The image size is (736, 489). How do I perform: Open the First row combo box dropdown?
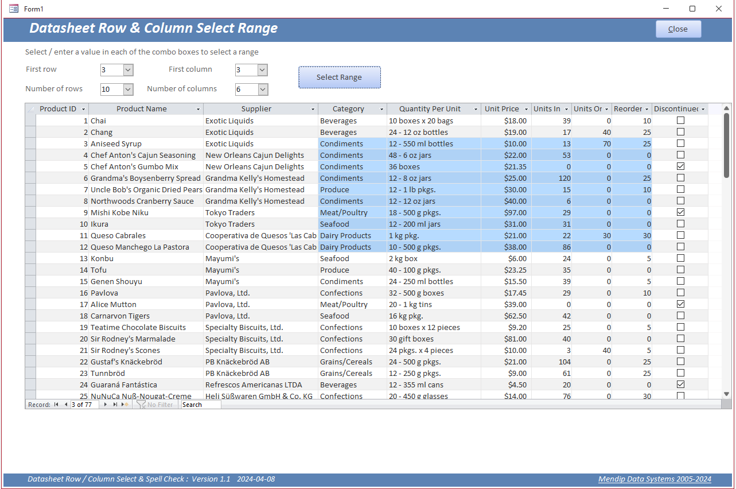(x=128, y=70)
